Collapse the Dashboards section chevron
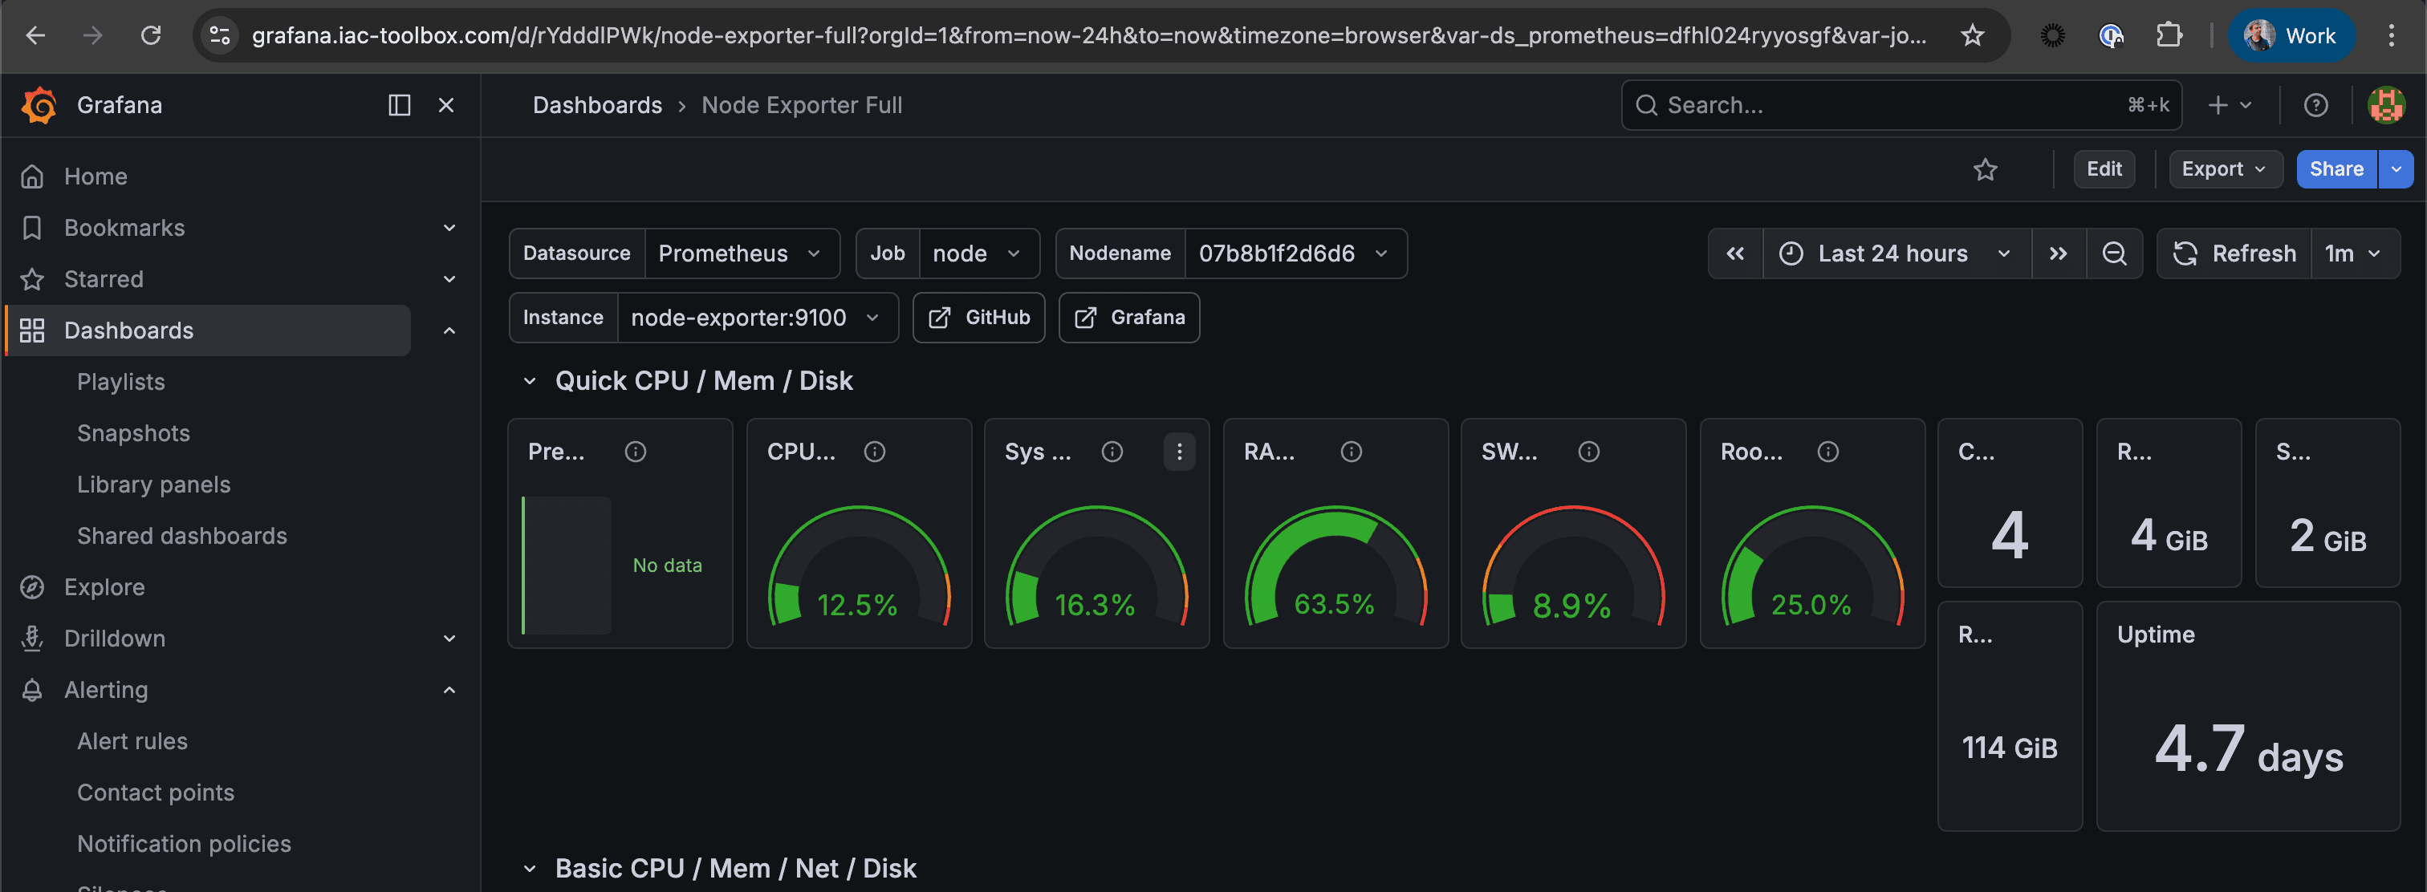This screenshot has height=892, width=2427. 449,330
